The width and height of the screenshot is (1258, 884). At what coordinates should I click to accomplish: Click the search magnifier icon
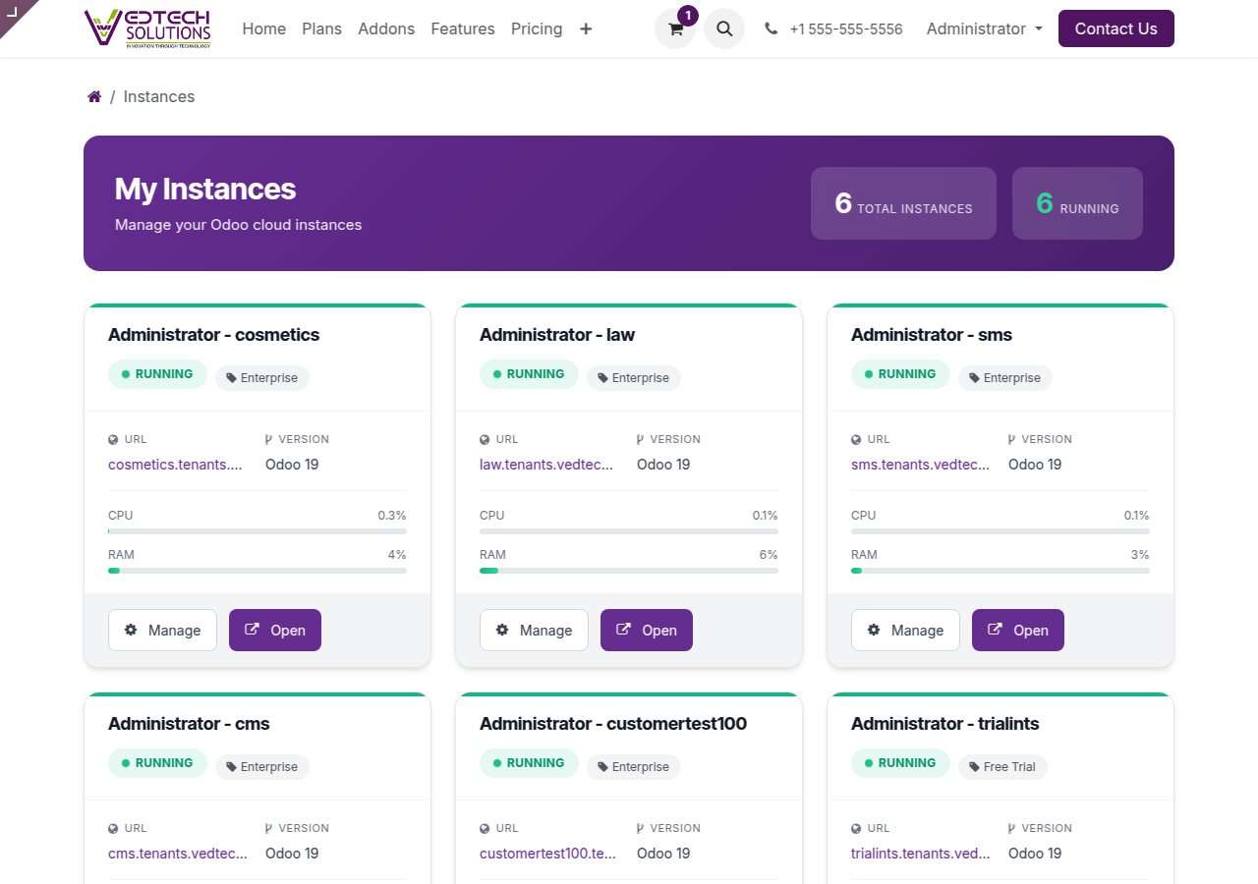pyautogui.click(x=724, y=28)
